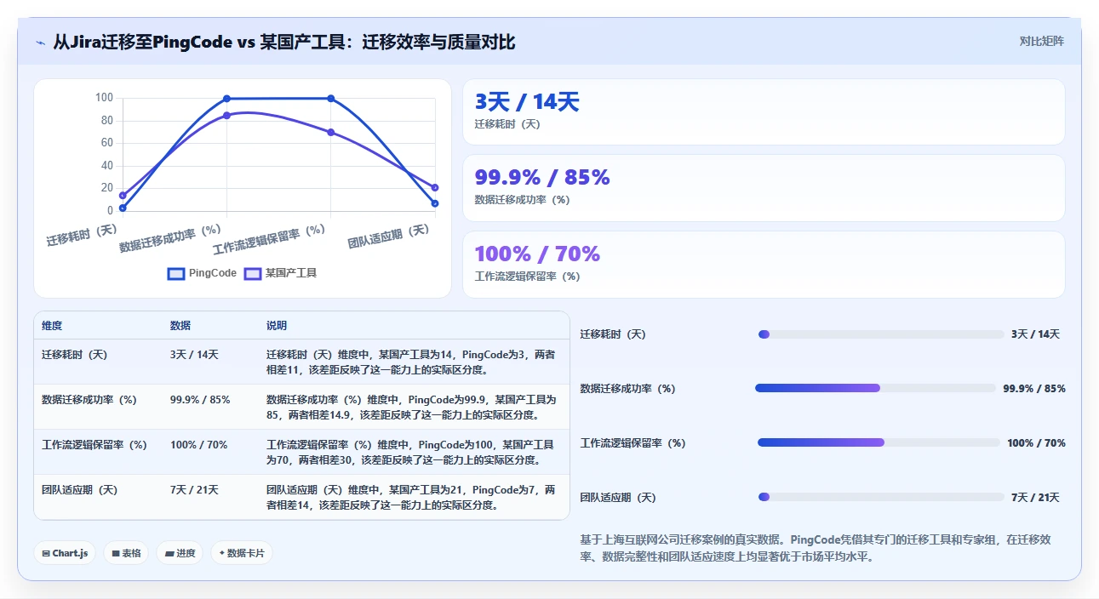The image size is (1099, 599).
Task: Select the 99.9% / 85% data card
Action: (764, 188)
